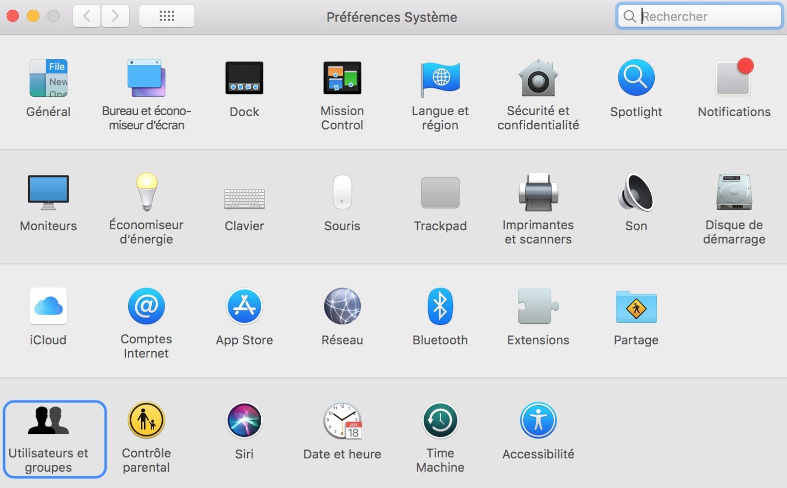787x488 pixels.
Task: Open Langue et région preferences
Action: pos(440,95)
